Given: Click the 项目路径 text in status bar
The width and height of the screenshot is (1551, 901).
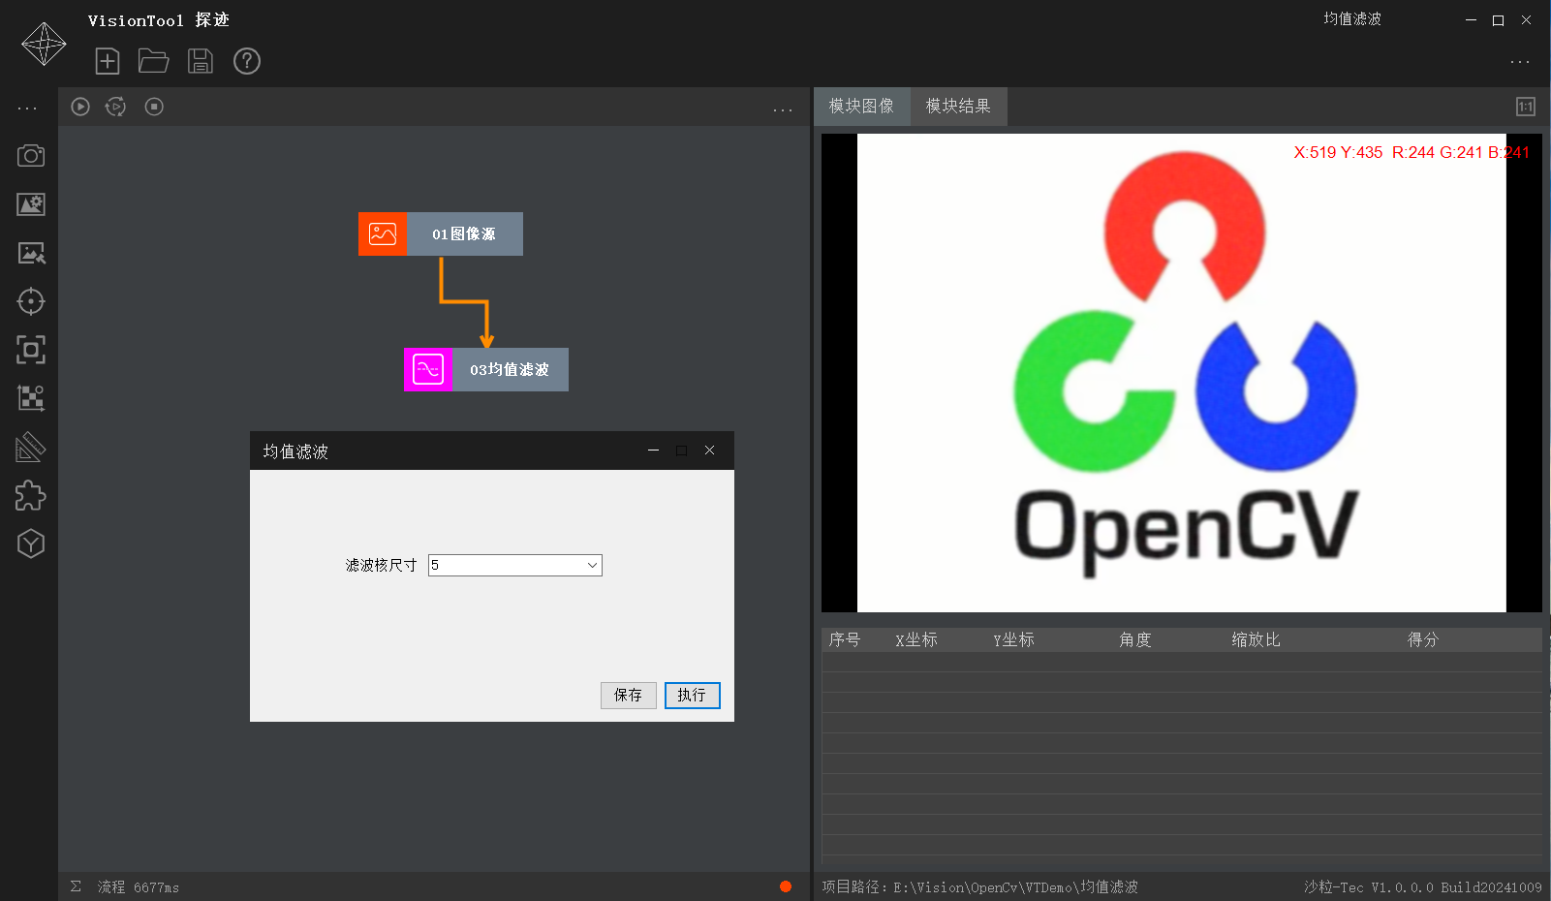Looking at the screenshot, I should point(979,886).
